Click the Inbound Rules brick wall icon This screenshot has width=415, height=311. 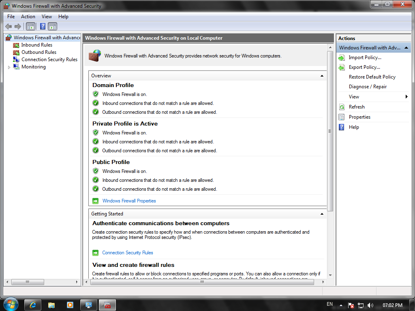click(x=16, y=45)
